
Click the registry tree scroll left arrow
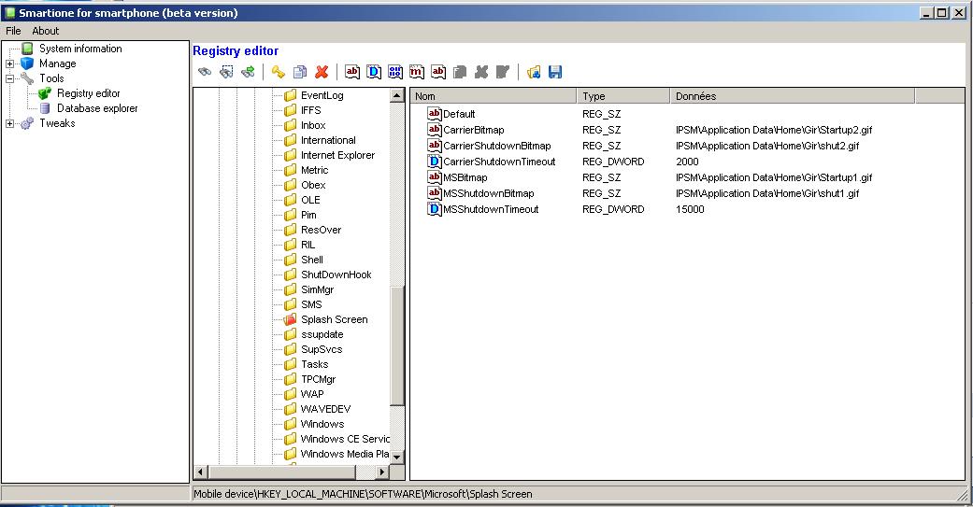coord(200,472)
